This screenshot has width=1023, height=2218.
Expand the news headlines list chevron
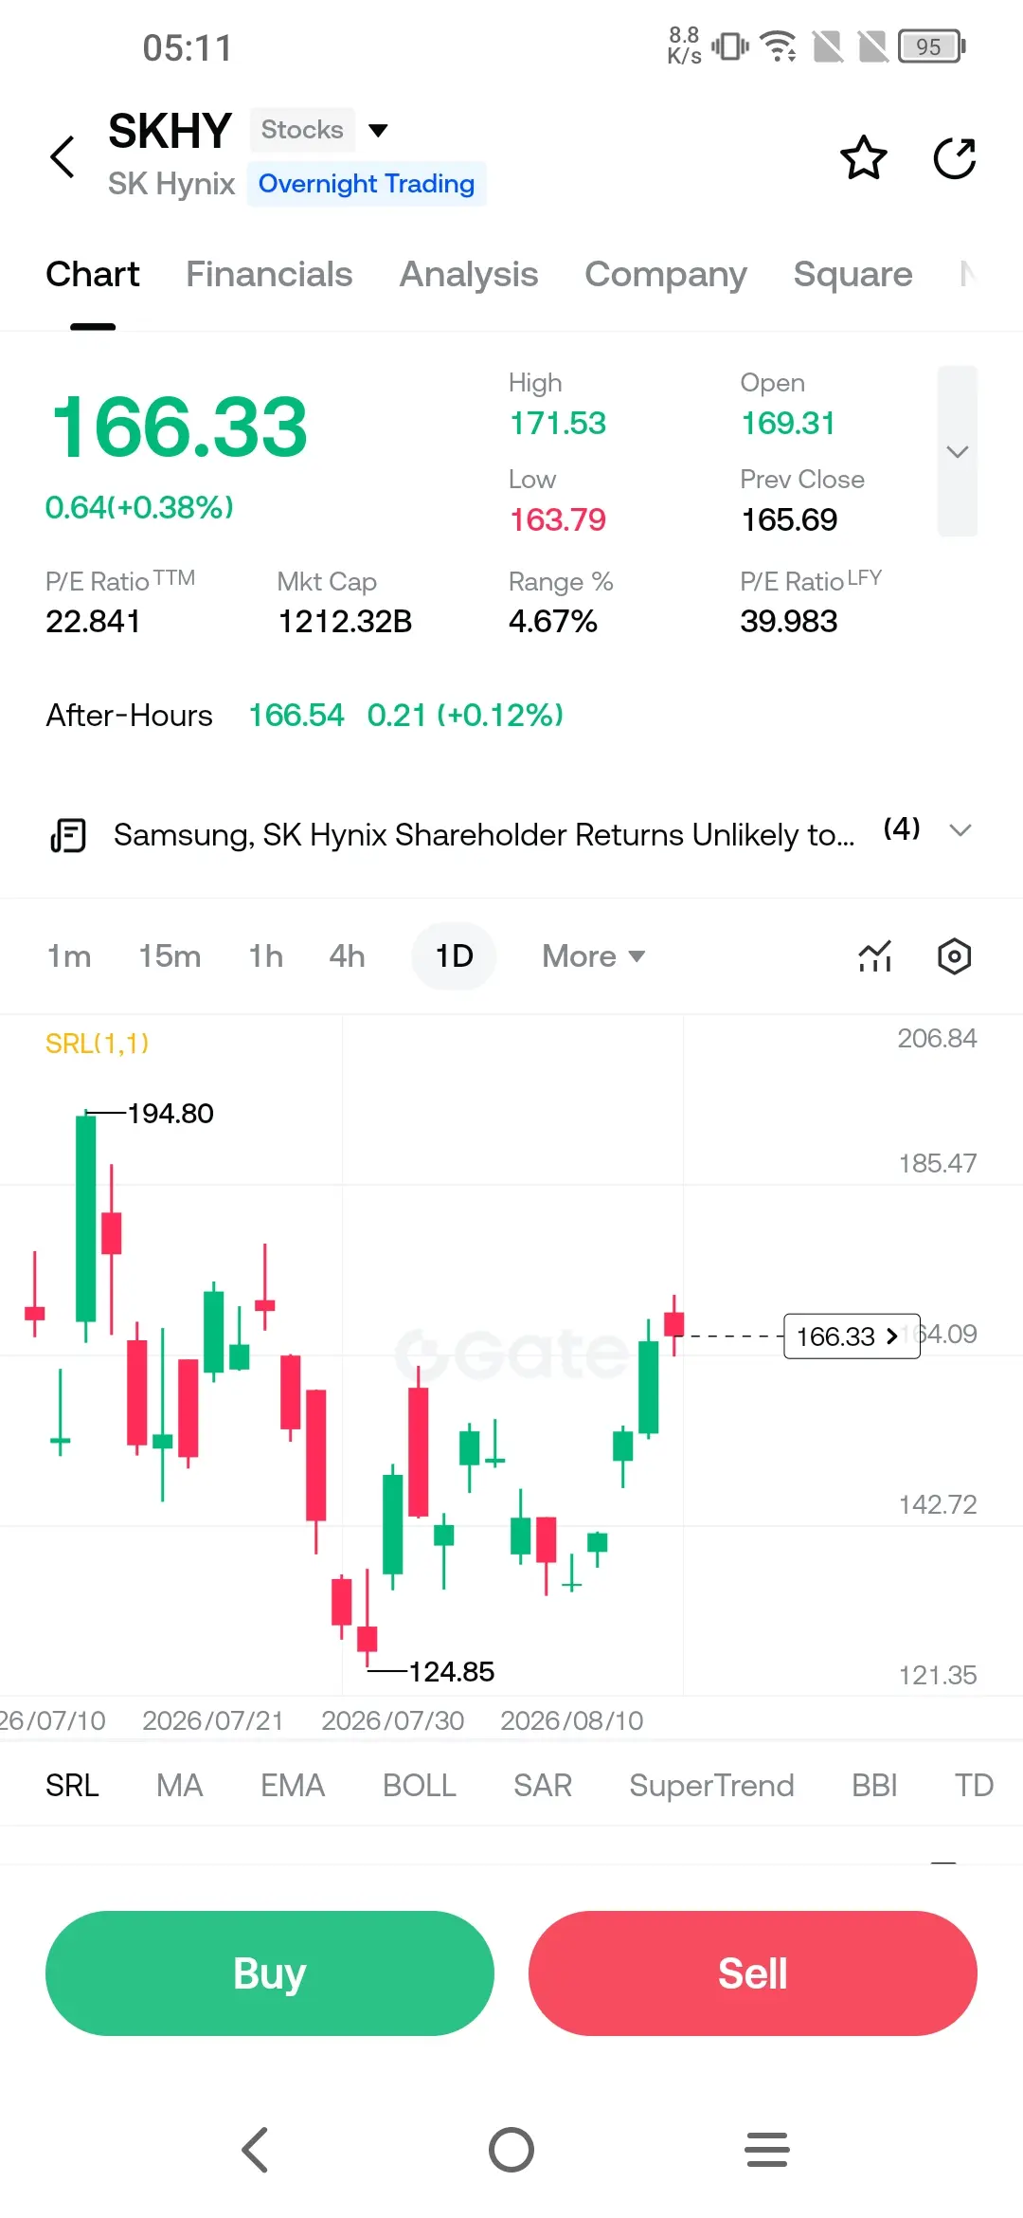(x=960, y=830)
